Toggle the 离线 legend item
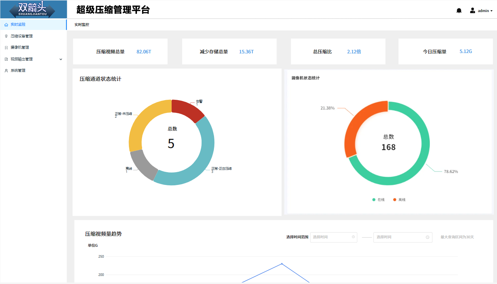 point(399,200)
